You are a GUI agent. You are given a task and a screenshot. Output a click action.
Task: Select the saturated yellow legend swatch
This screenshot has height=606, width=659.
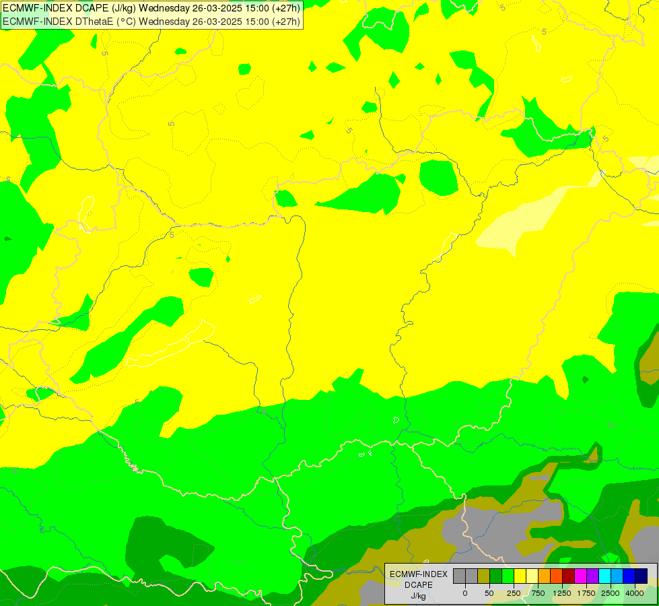tap(520, 576)
